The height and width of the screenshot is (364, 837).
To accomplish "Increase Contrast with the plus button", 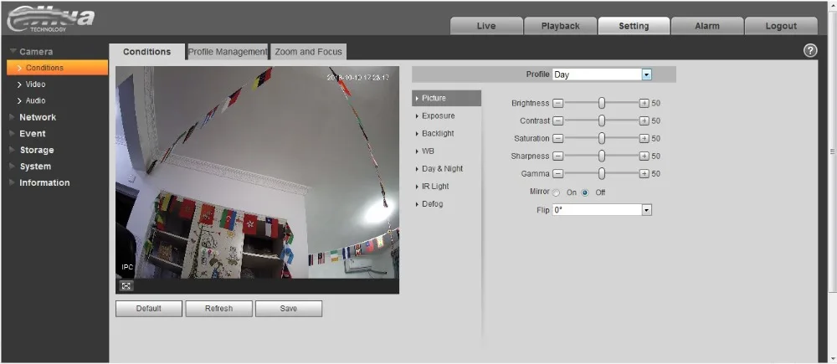I will tap(644, 120).
